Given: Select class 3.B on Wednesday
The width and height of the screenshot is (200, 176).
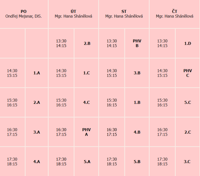Looking at the screenshot, I should pos(137,73).
